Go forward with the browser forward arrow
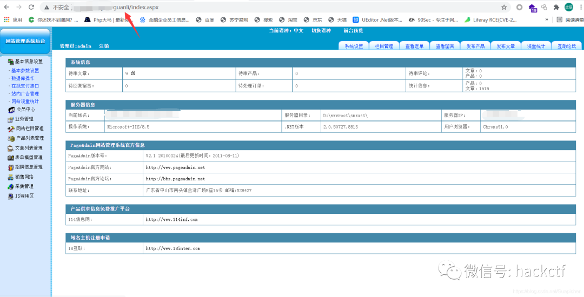This screenshot has height=297, width=584. click(x=19, y=7)
